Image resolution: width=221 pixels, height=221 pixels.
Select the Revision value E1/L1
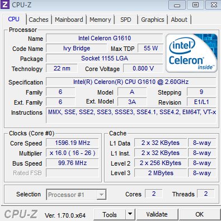[x=201, y=102]
